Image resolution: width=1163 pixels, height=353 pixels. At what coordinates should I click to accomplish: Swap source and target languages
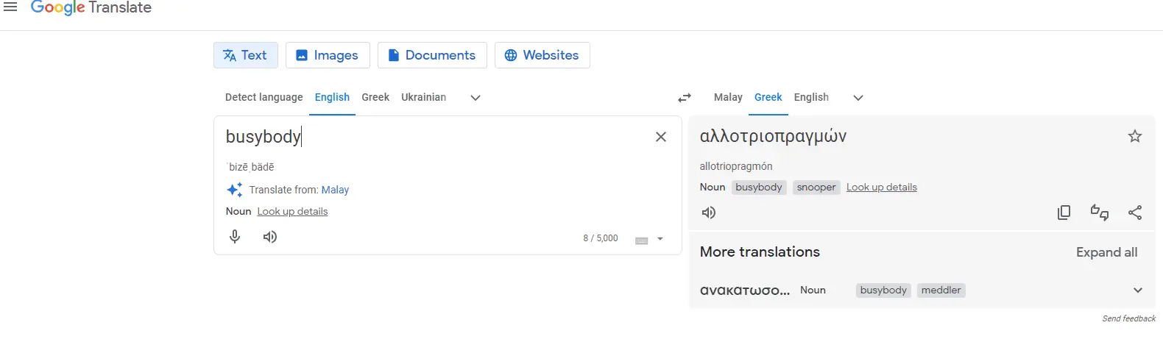[685, 98]
